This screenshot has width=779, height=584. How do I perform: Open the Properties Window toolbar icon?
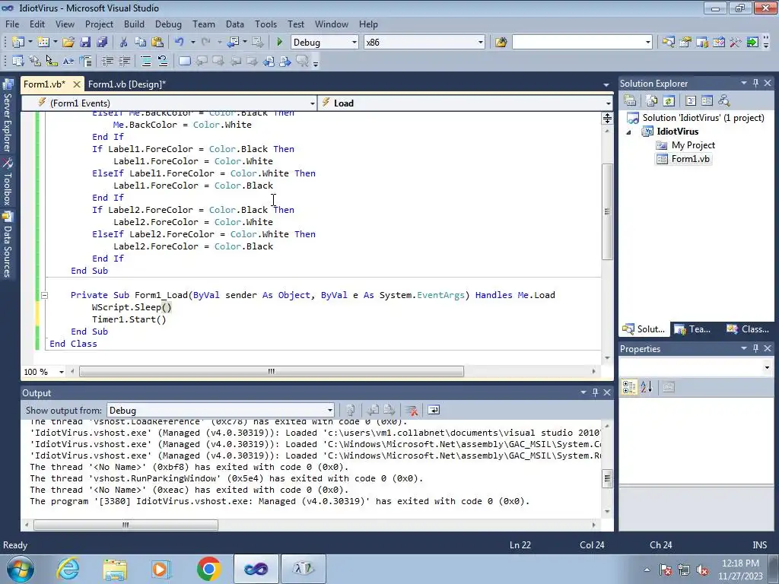coord(685,43)
